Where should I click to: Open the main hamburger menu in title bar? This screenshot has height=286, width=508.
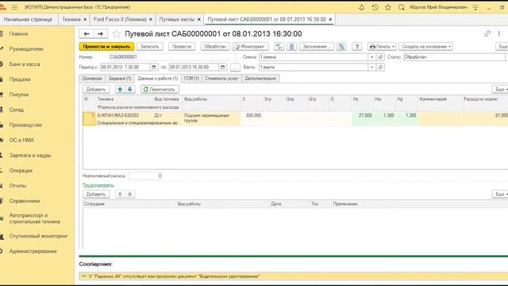[14, 7]
